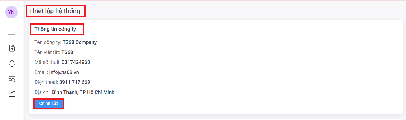Screen dimensions: 406x120
Task: Click the info@ts68.vn email address
Action: point(64,72)
